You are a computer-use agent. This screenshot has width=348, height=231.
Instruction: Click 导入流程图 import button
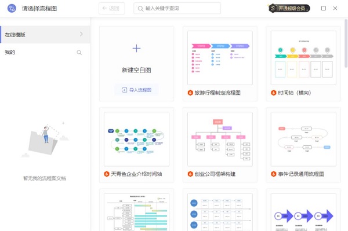click(x=136, y=90)
